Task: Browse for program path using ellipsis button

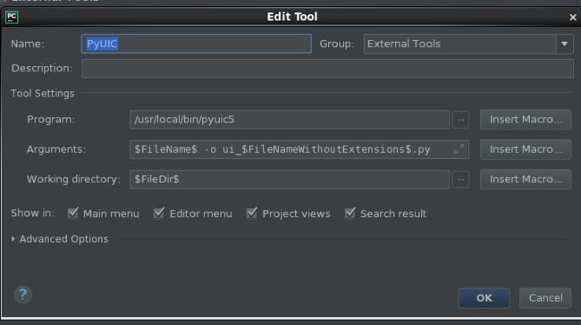Action: point(460,120)
